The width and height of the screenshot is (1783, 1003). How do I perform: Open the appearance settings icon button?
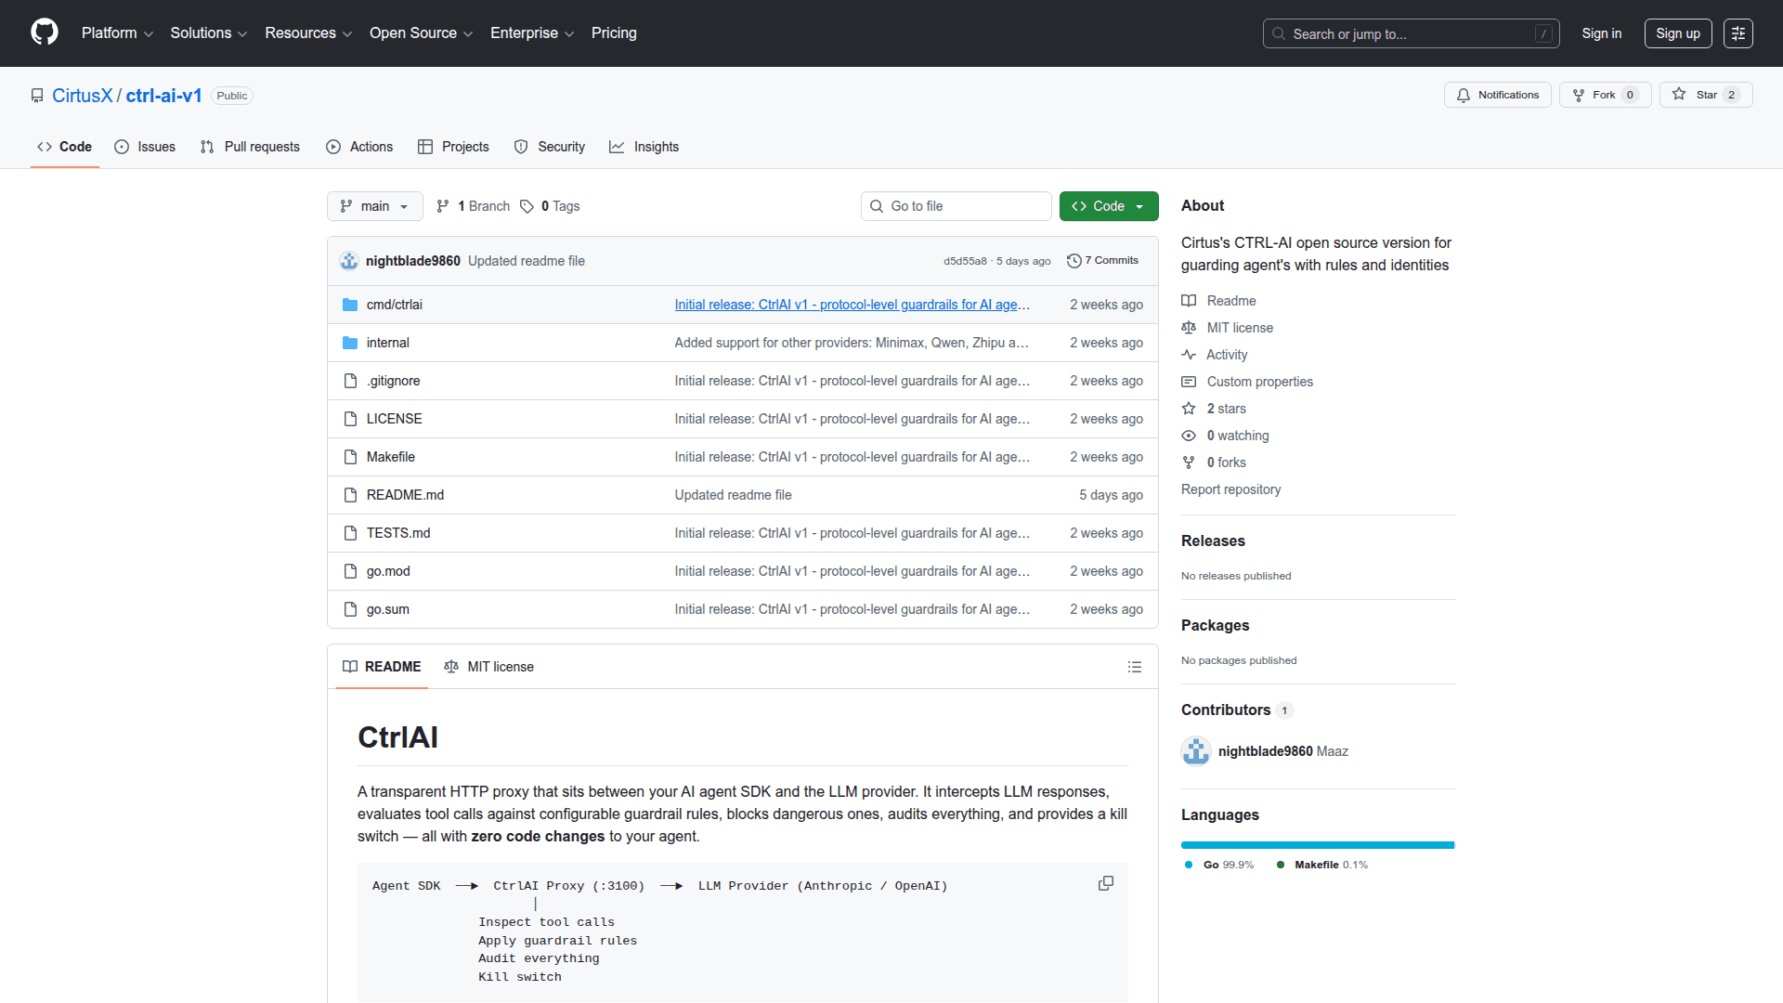point(1737,33)
